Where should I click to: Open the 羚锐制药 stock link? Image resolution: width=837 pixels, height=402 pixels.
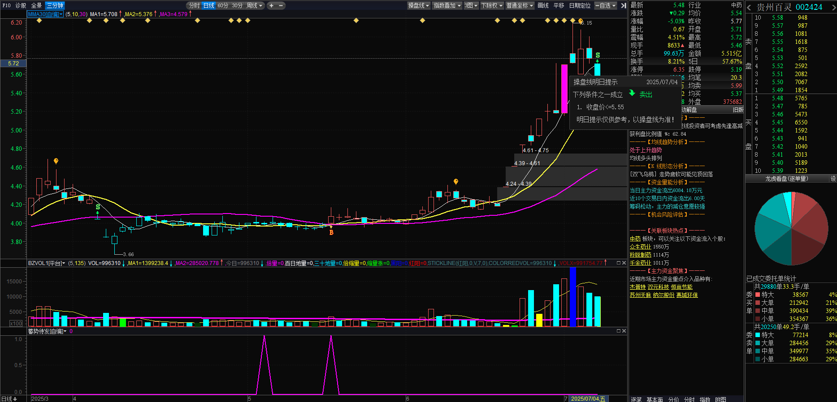coord(640,255)
